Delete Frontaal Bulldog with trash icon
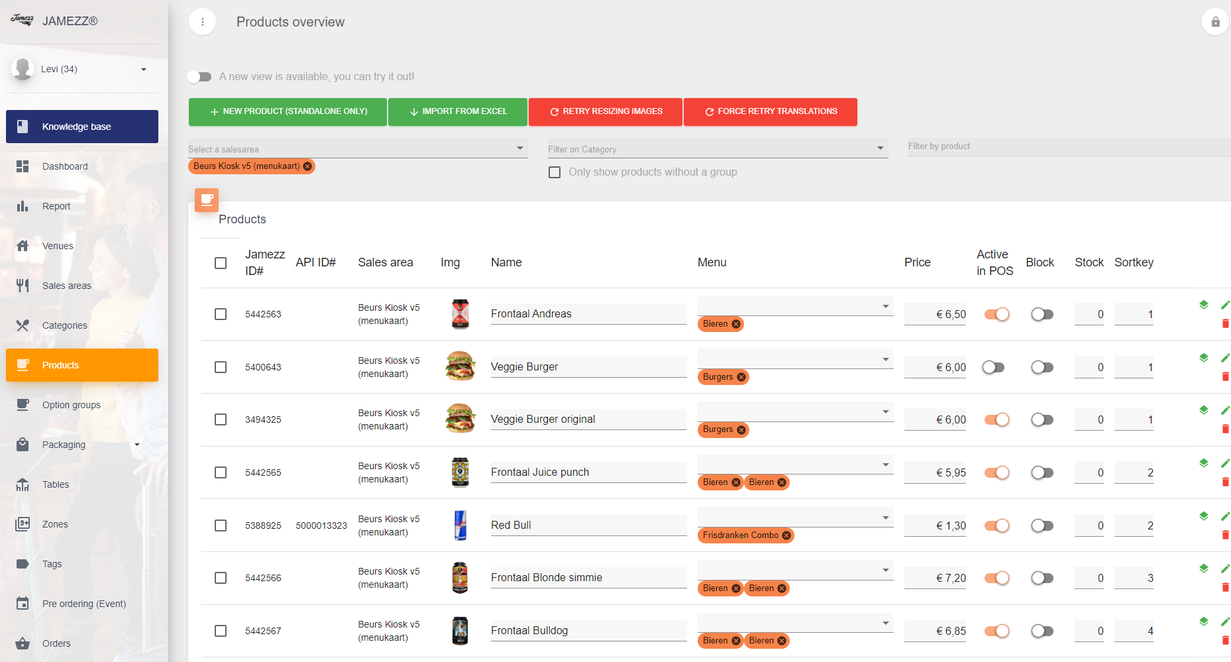The image size is (1231, 662). (1225, 640)
